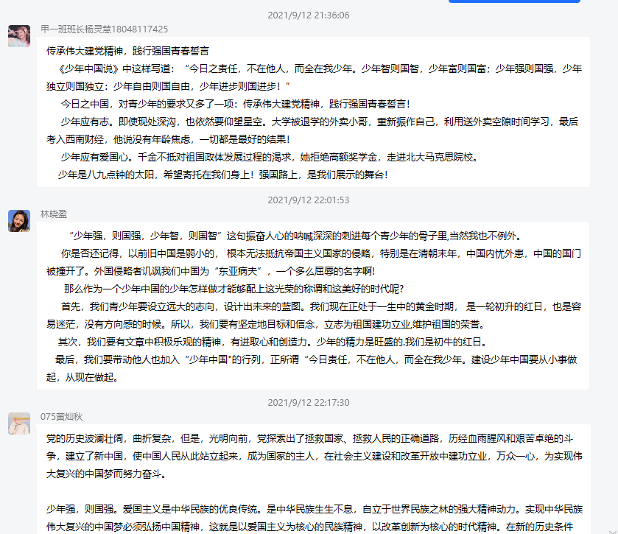Click the timestamp 2021/9/12 22:17:30

coord(308,403)
